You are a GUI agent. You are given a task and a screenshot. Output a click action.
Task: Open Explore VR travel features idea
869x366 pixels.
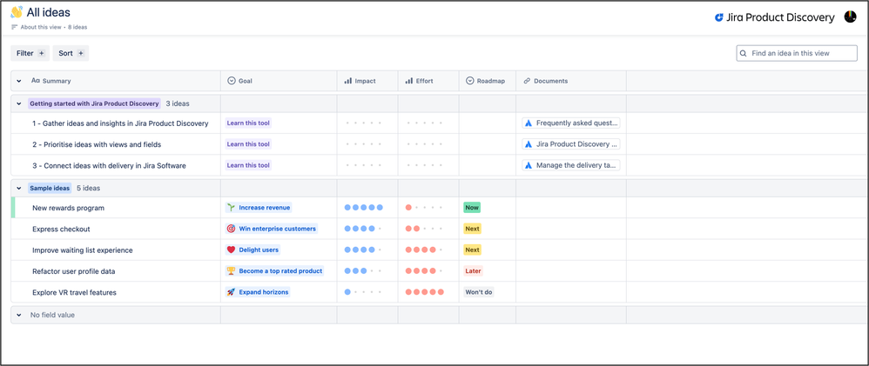pos(74,292)
